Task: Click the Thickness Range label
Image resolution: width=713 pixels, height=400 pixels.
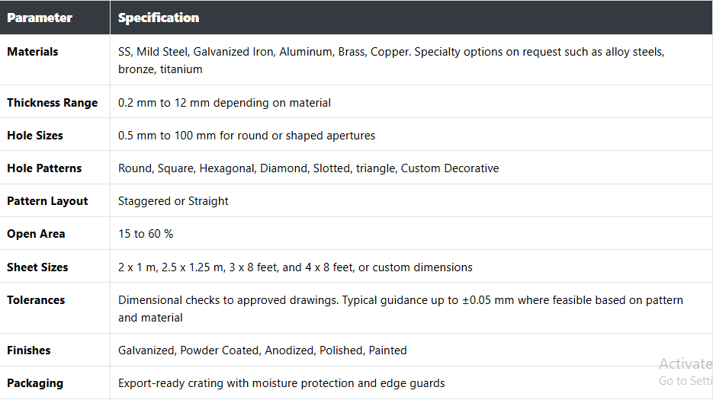Action: [53, 103]
